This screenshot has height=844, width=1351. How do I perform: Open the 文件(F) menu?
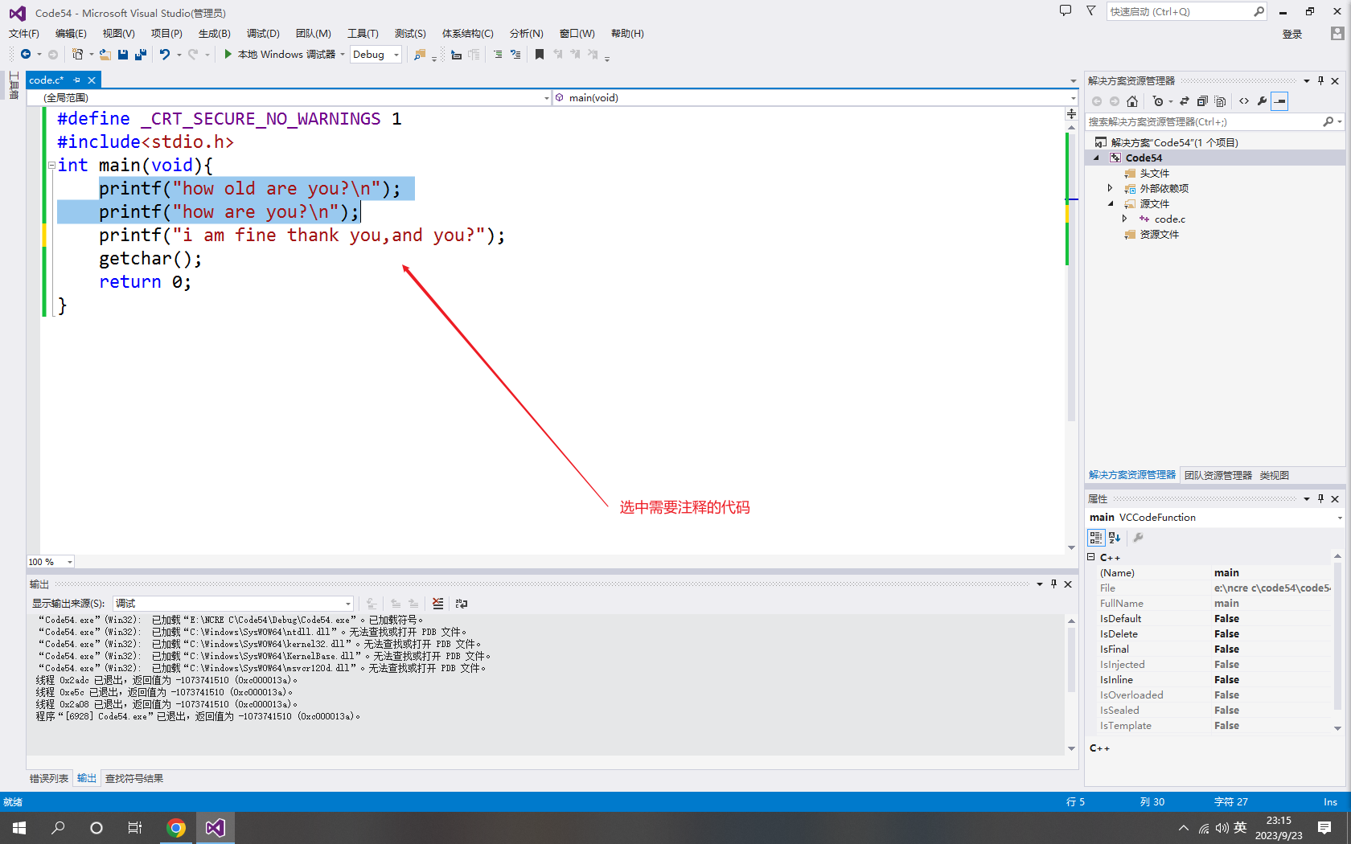point(24,33)
